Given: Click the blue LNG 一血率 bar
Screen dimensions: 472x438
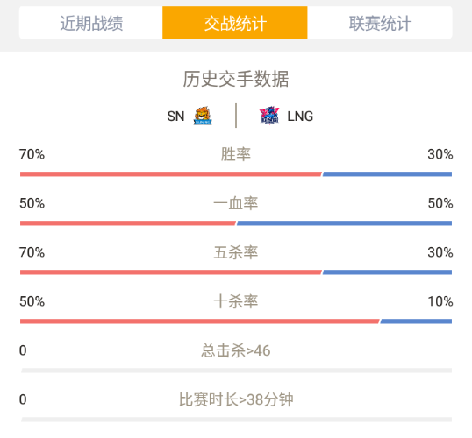Looking at the screenshot, I should (x=344, y=223).
